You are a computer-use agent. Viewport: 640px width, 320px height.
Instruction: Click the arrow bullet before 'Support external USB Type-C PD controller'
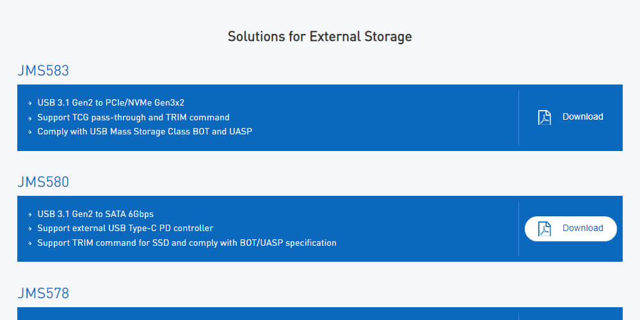[x=30, y=228]
